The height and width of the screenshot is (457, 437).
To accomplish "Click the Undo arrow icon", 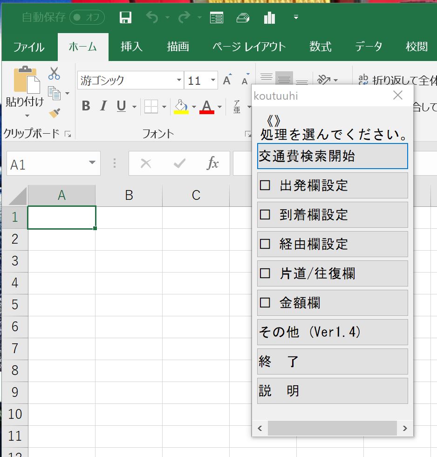I will pyautogui.click(x=152, y=18).
